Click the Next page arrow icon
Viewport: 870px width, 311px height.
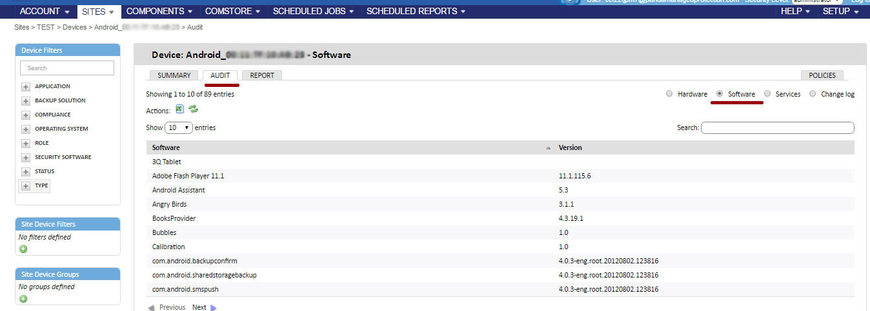click(x=214, y=308)
